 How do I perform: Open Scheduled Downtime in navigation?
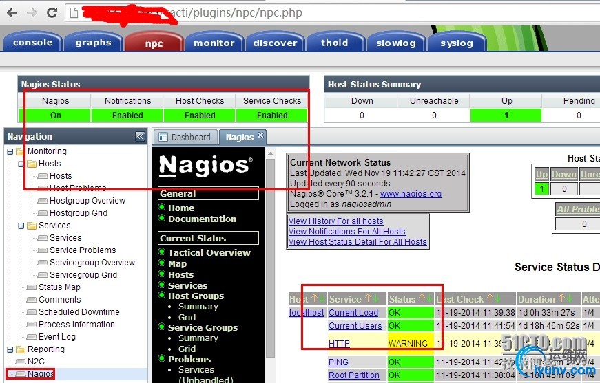(79, 311)
